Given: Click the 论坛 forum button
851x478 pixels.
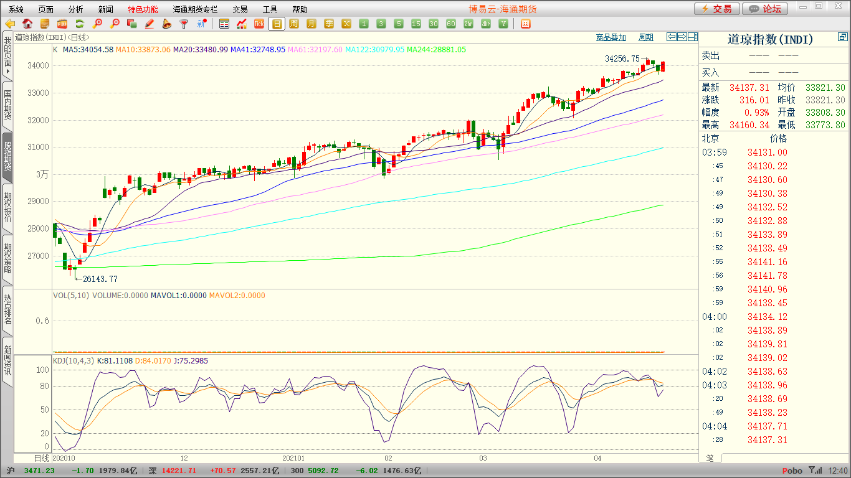Looking at the screenshot, I should (x=766, y=9).
